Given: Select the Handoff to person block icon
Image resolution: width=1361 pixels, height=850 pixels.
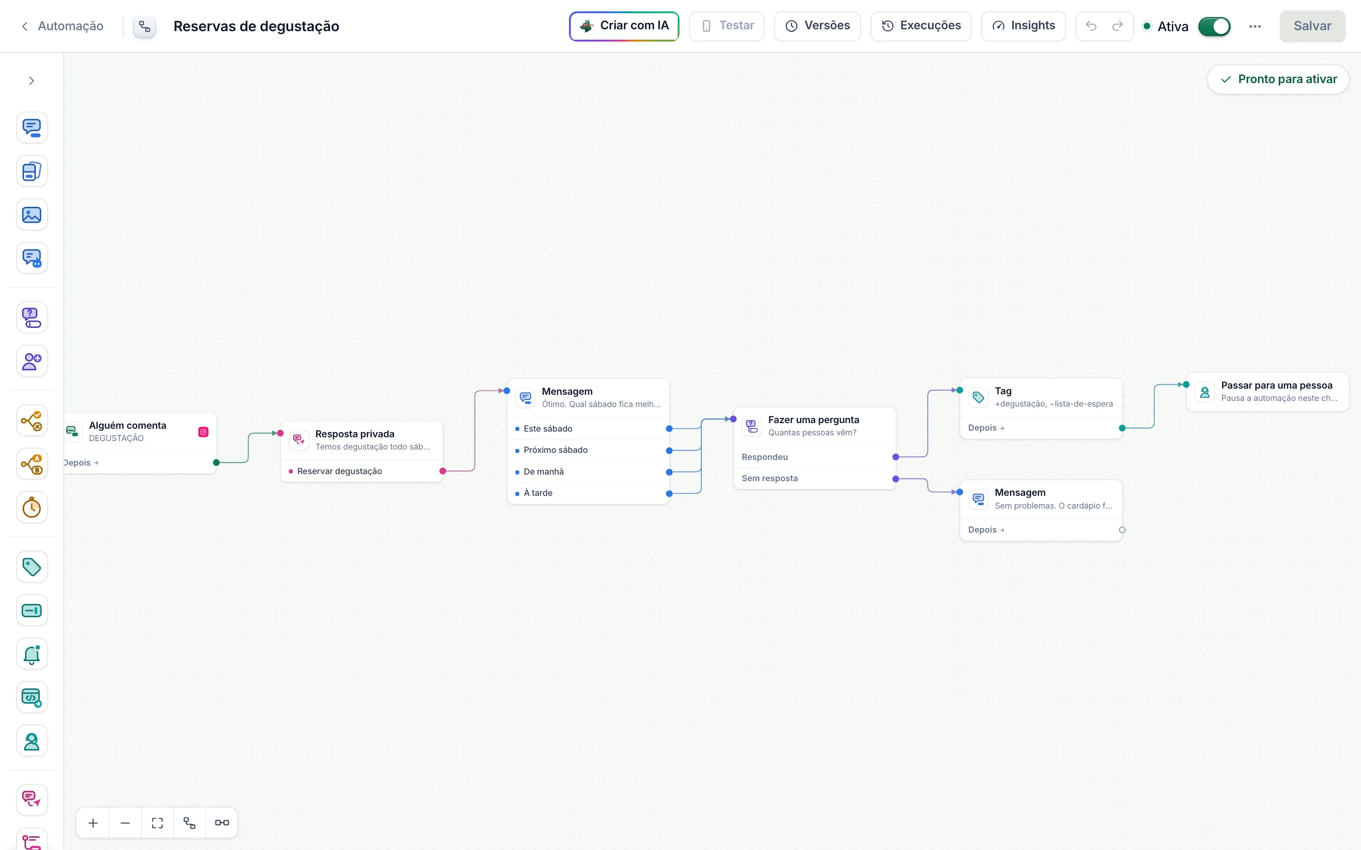Looking at the screenshot, I should tap(32, 741).
